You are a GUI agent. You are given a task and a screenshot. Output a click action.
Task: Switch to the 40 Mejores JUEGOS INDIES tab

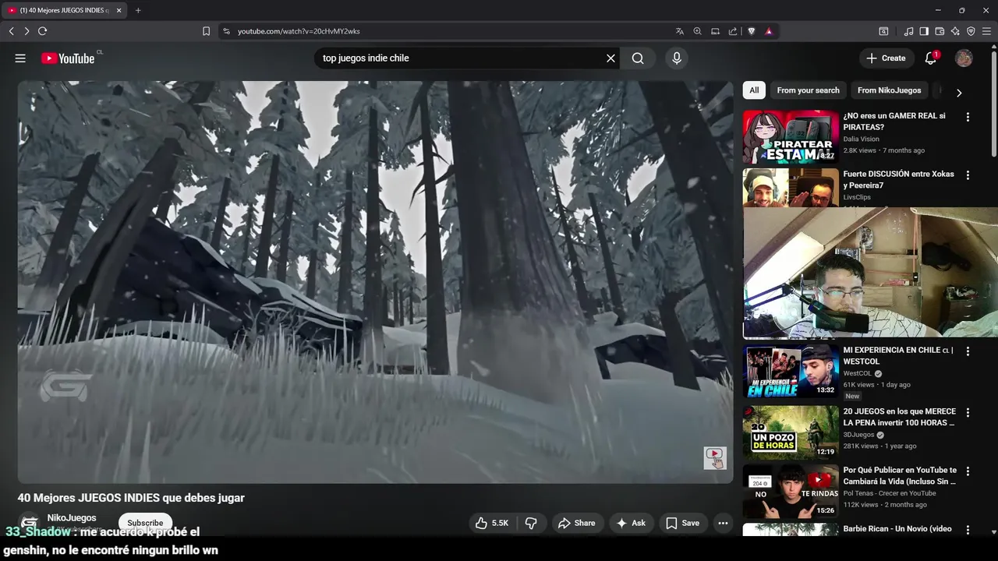64,10
